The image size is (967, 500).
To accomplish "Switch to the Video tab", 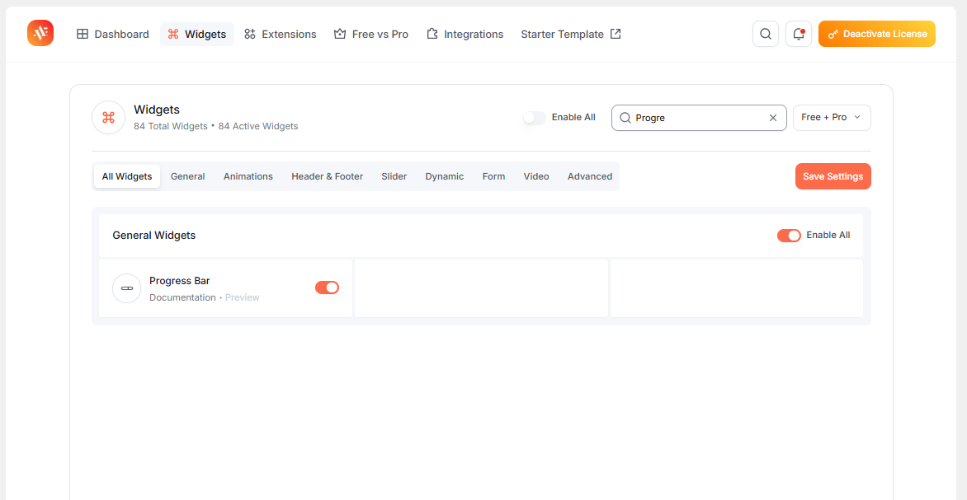I will point(536,176).
